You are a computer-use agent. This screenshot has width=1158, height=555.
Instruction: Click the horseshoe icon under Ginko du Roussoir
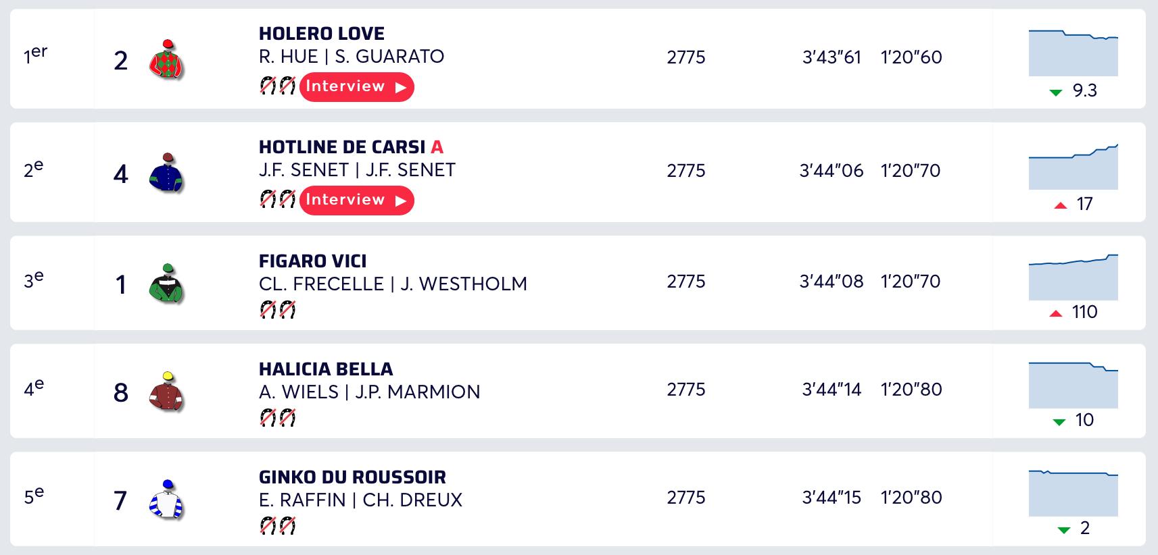[278, 526]
